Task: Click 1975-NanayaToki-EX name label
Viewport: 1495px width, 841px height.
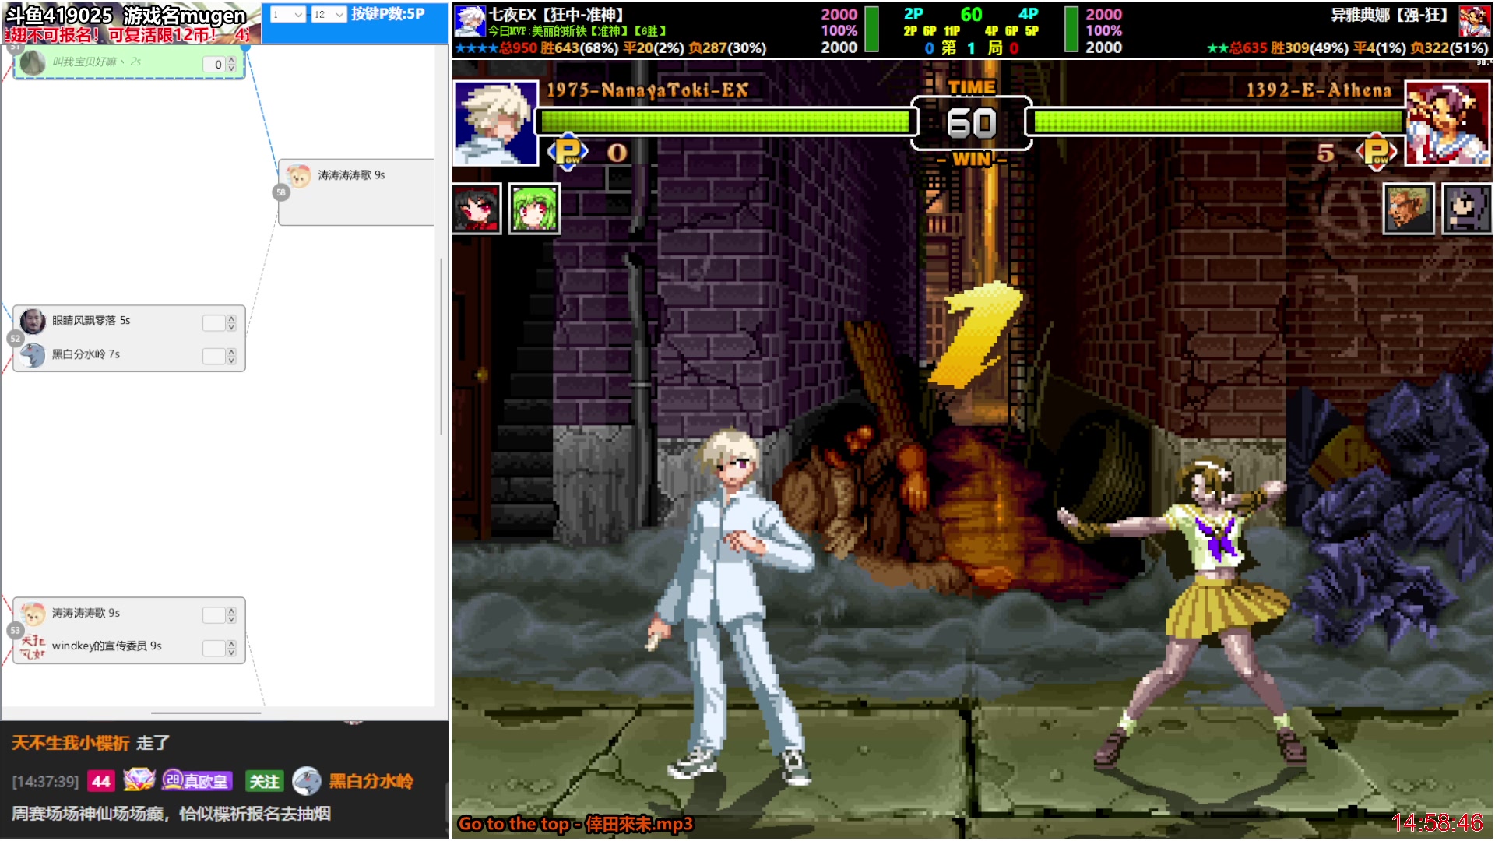Action: pos(647,90)
